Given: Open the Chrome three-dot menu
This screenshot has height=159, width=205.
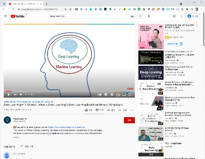Looking at the screenshot, I should pos(202,9).
